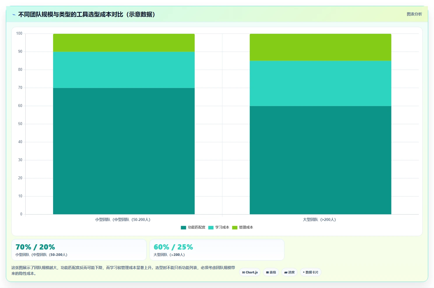
Task: Click the 表格 tag button
Action: [271, 272]
